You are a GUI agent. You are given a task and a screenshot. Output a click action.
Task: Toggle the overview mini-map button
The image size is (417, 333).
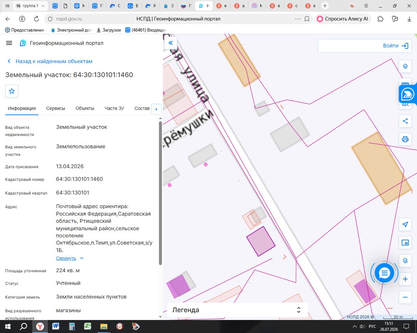pyautogui.click(x=405, y=243)
